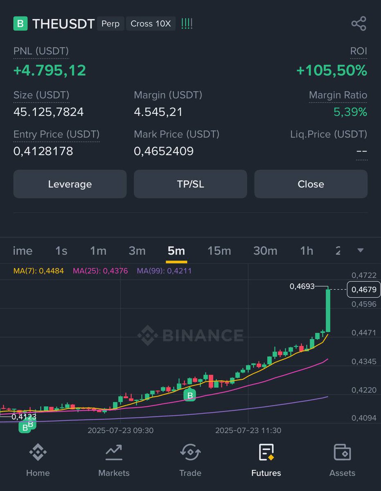This screenshot has height=491, width=381.
Task: Tap the ROI value +105,50%
Action: pyautogui.click(x=332, y=70)
